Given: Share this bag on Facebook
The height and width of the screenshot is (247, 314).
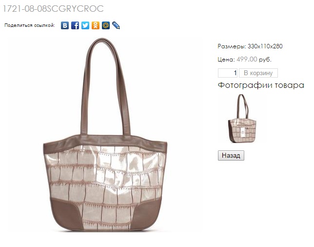Looking at the screenshot, I should (x=75, y=25).
